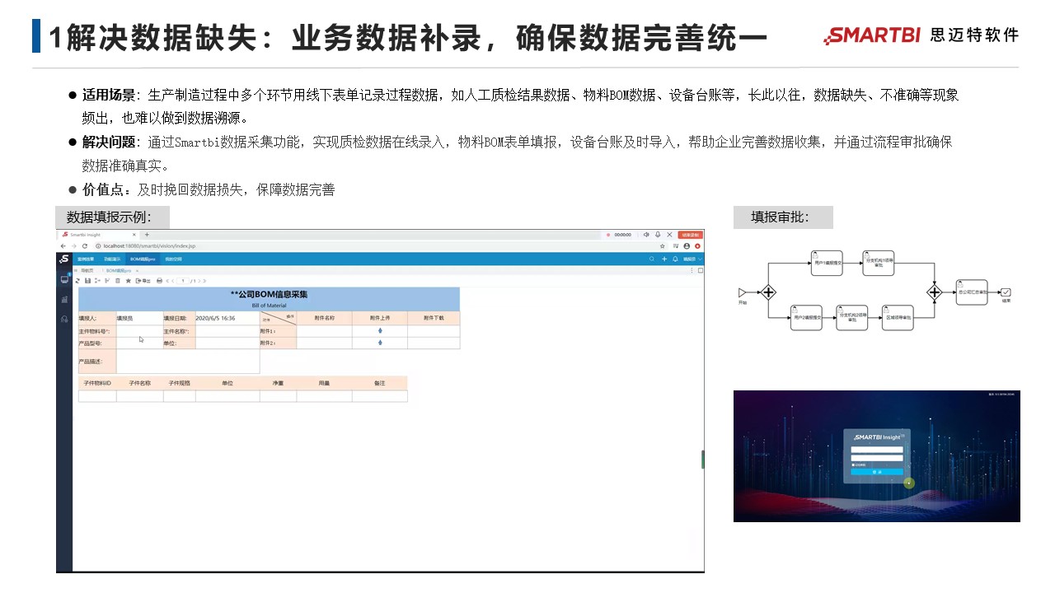Screen dimensions: 1055x593
Task: Click the print icon in the report toolbar
Action: click(x=159, y=281)
